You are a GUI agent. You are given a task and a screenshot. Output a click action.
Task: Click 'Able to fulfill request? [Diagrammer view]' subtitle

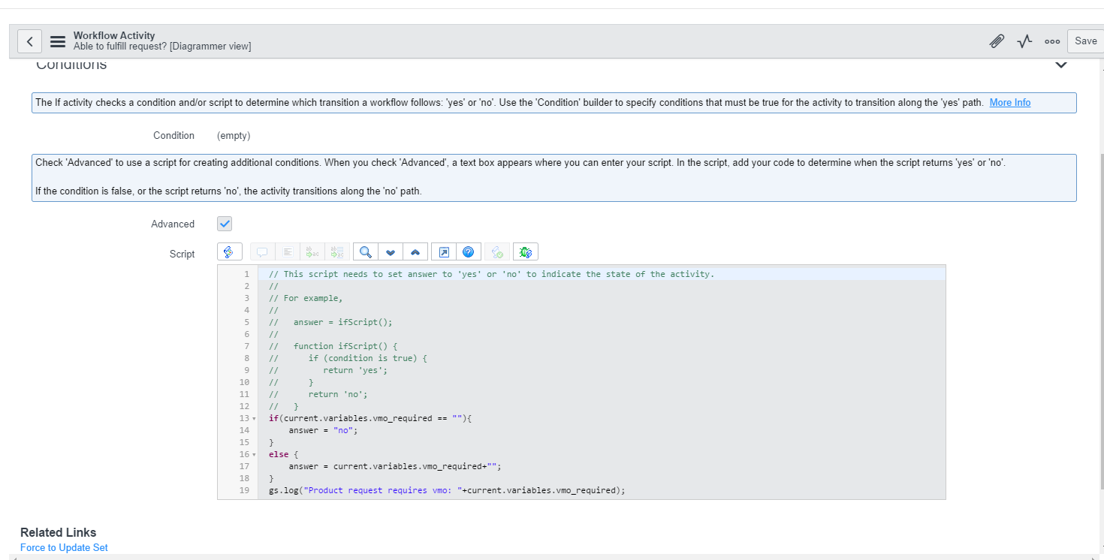(x=162, y=47)
